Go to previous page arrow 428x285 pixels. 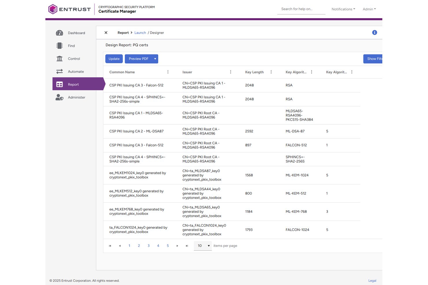120,246
